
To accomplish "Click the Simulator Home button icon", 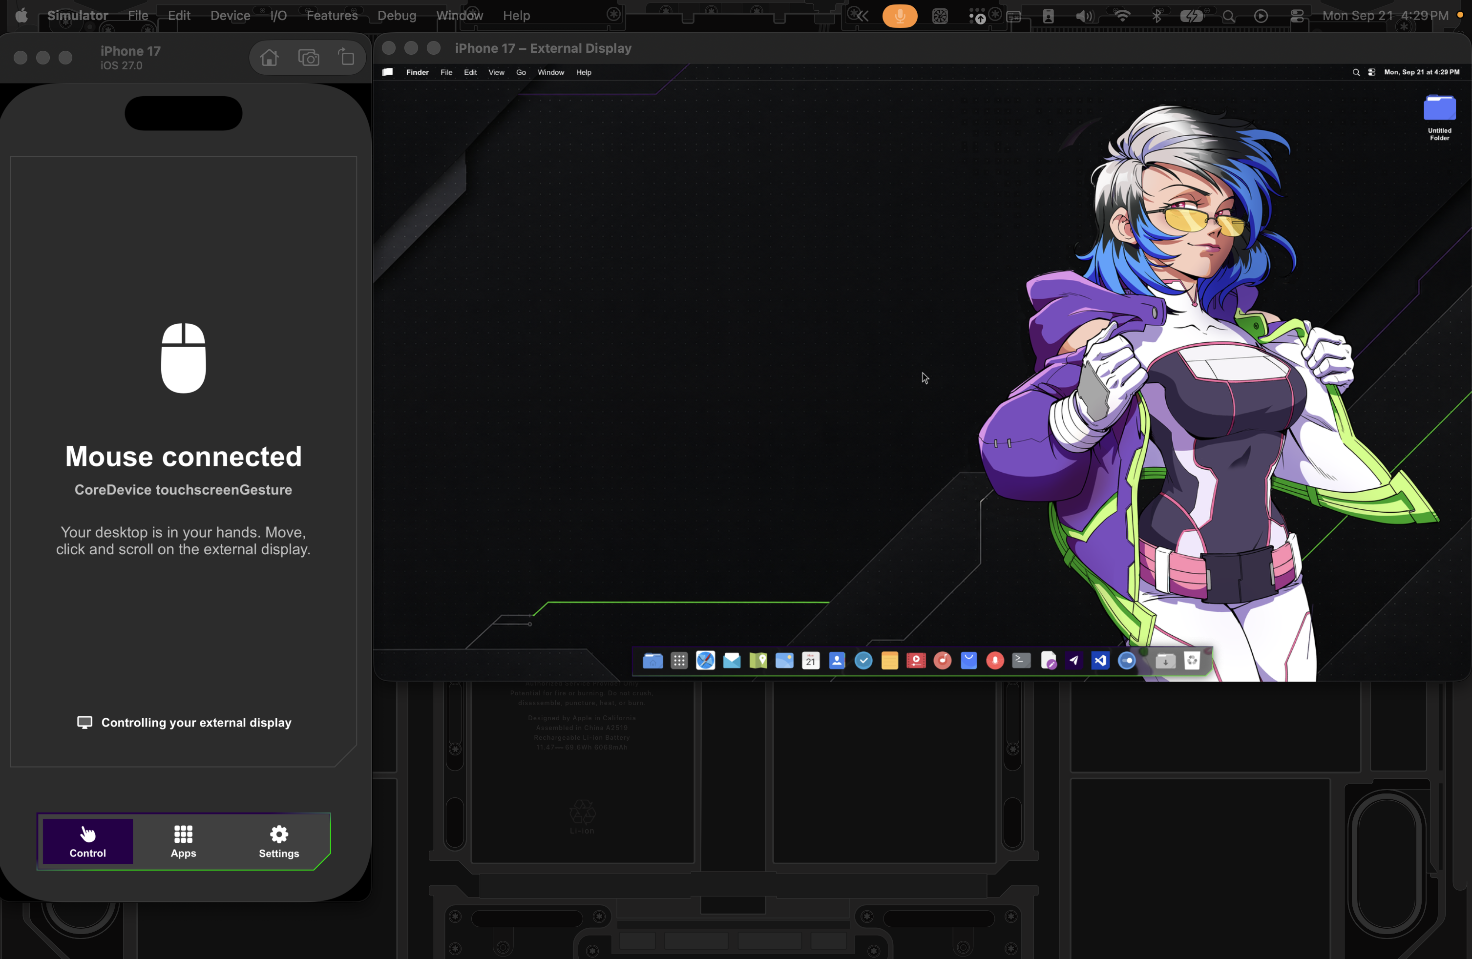I will (x=269, y=58).
